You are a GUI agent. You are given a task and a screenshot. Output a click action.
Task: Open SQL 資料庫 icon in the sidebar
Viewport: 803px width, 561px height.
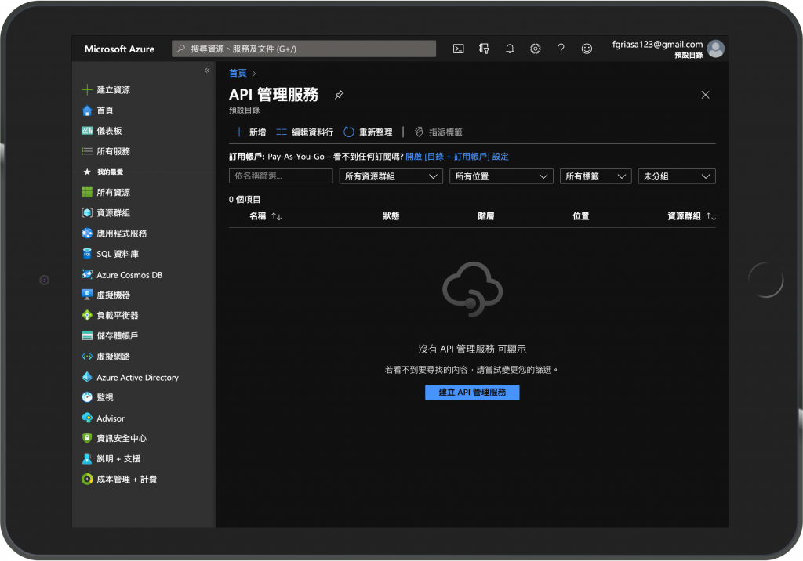pos(87,253)
